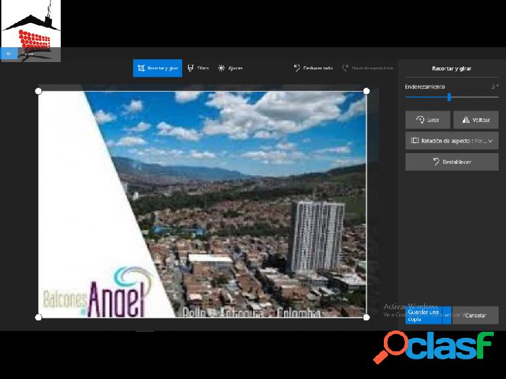The width and height of the screenshot is (506, 379).
Task: Click the straightening angle value 3°
Action: click(495, 86)
